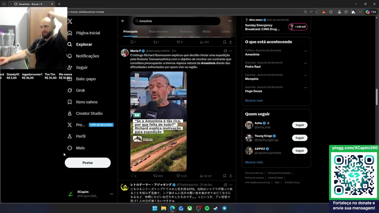Share Maria P's post
Viewport: 379px width, 213px height.
coord(231,176)
